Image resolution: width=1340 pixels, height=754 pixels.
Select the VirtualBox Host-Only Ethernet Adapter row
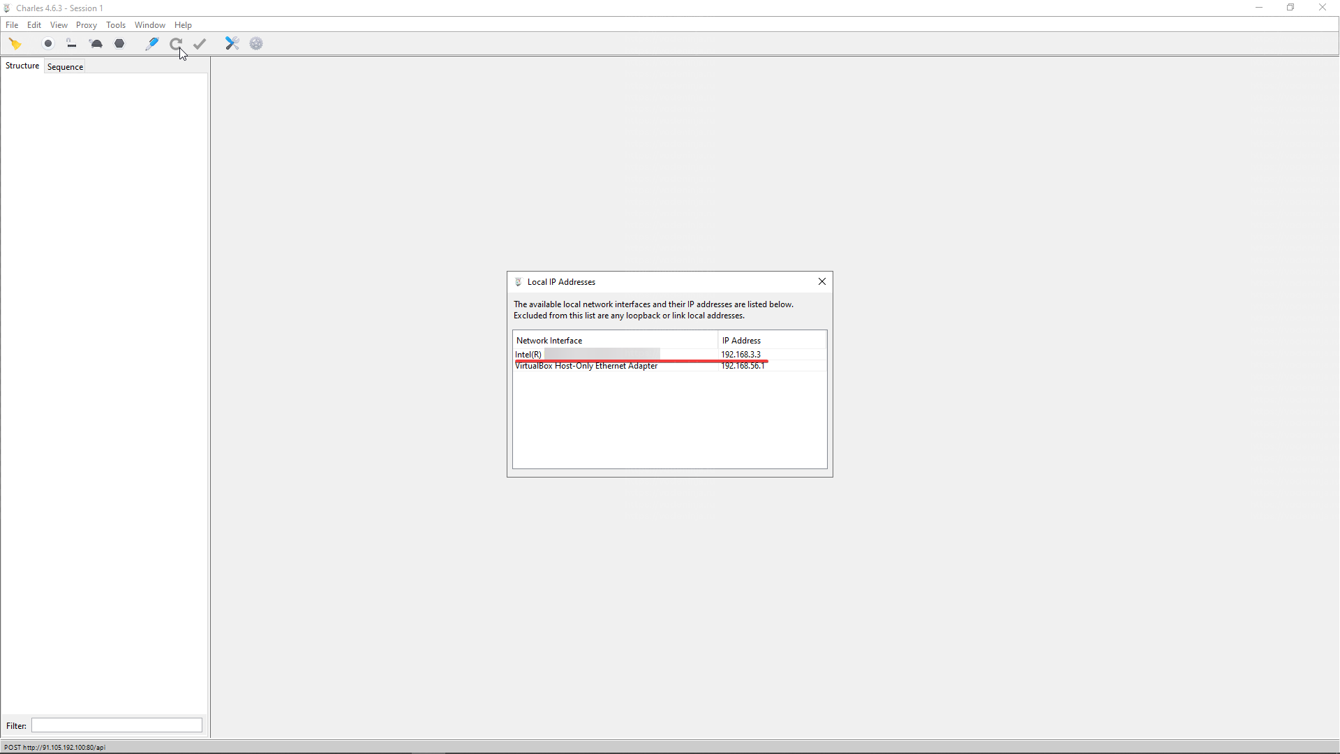coord(669,366)
